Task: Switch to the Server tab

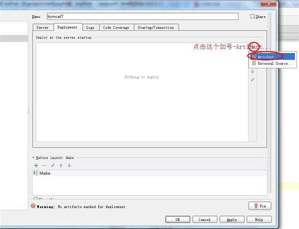Action: [x=43, y=27]
